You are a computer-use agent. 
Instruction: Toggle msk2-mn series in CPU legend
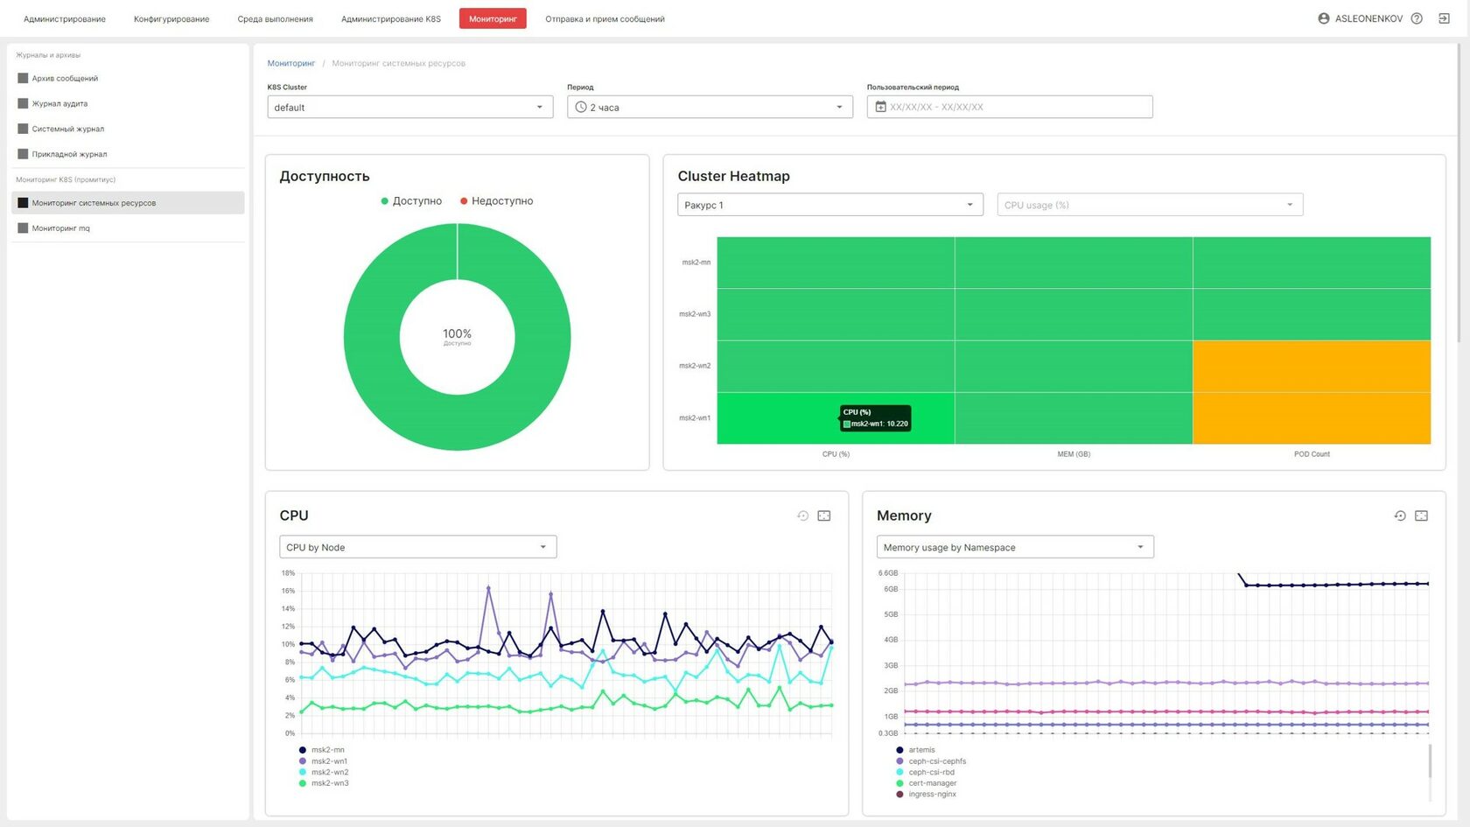click(x=322, y=750)
